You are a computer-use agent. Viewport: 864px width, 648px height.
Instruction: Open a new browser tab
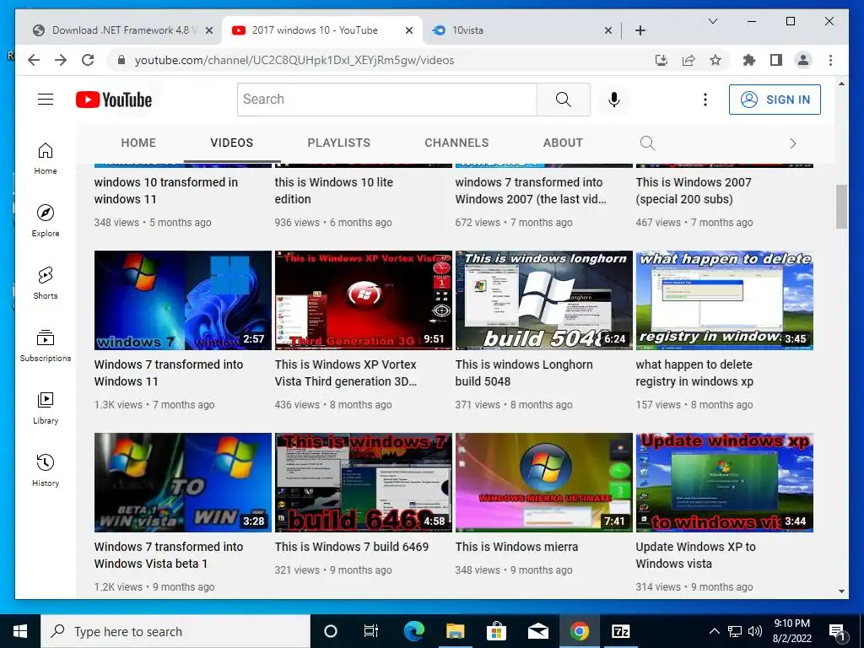(x=640, y=30)
